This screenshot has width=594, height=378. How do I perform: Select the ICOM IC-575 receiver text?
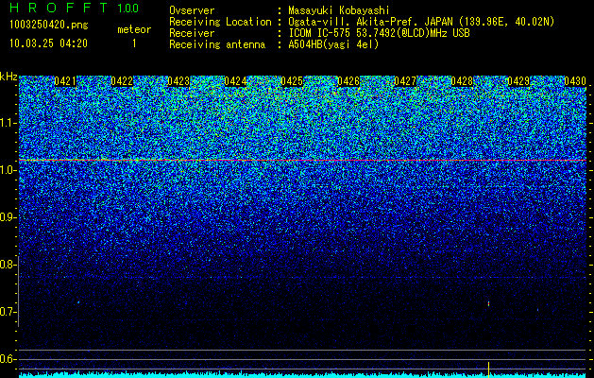(x=379, y=33)
